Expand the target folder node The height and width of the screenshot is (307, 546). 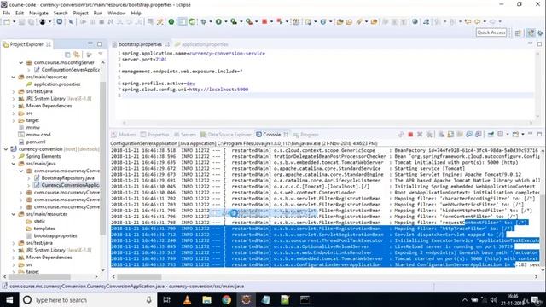pos(14,120)
